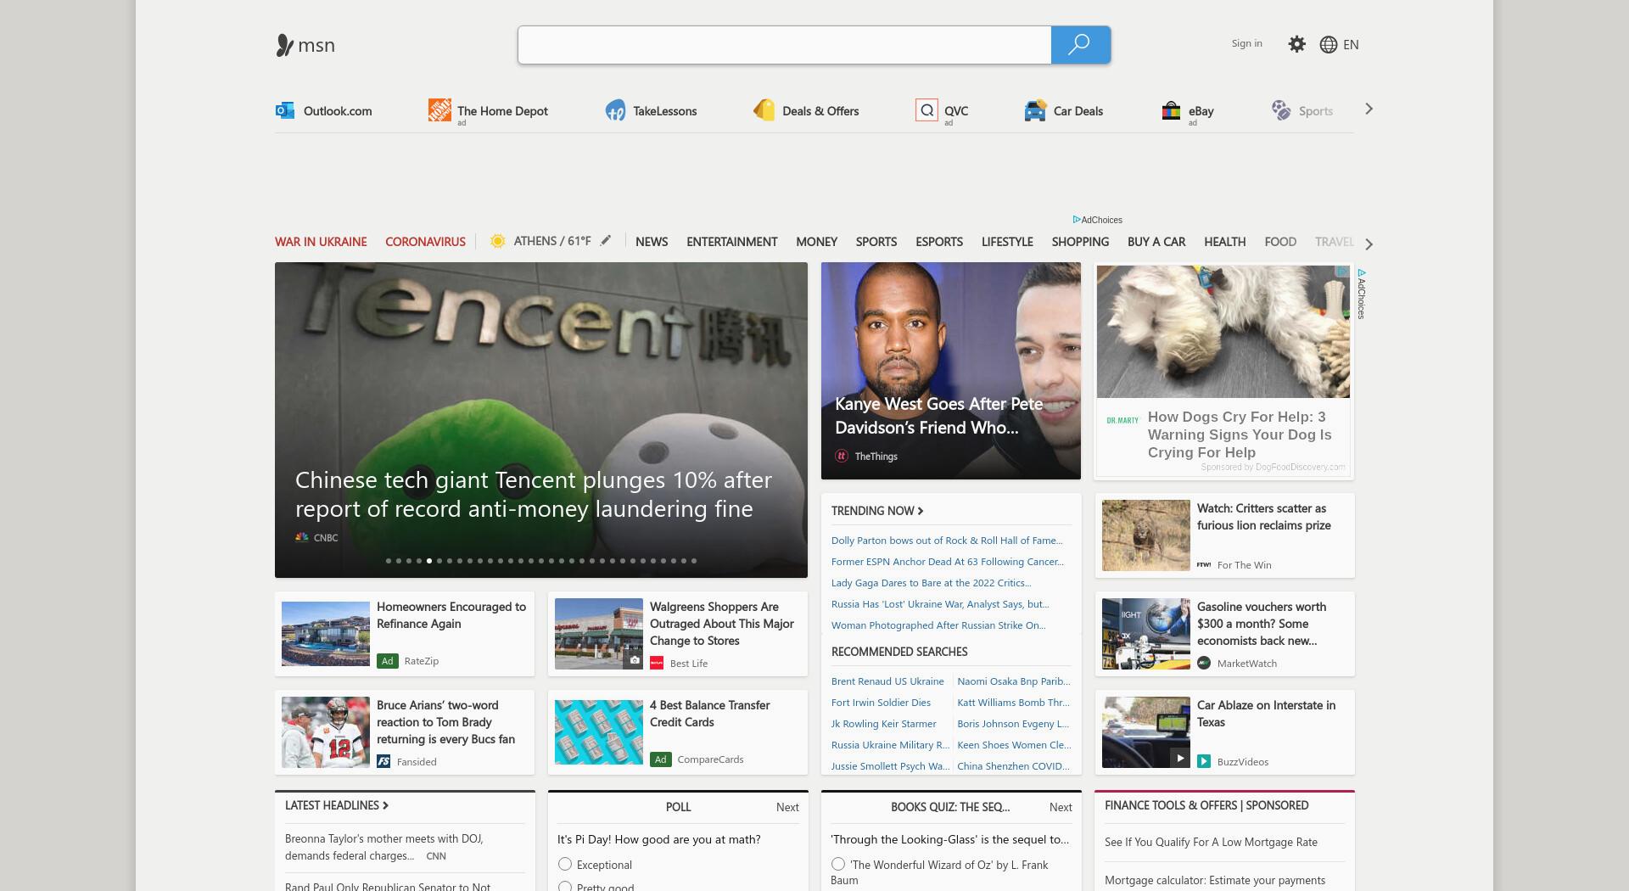Viewport: 1629px width, 891px height.
Task: Click Next in the Poll card
Action: point(787,807)
